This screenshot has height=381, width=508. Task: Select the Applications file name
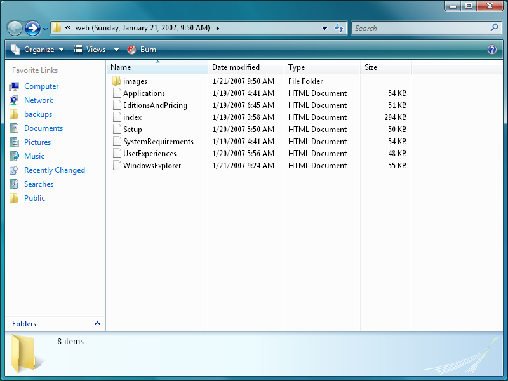click(x=144, y=93)
